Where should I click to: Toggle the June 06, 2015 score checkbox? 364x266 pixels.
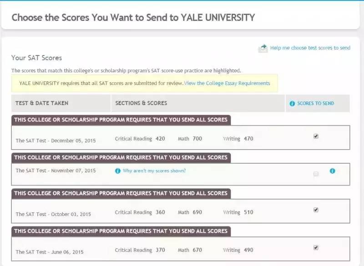pos(316,248)
